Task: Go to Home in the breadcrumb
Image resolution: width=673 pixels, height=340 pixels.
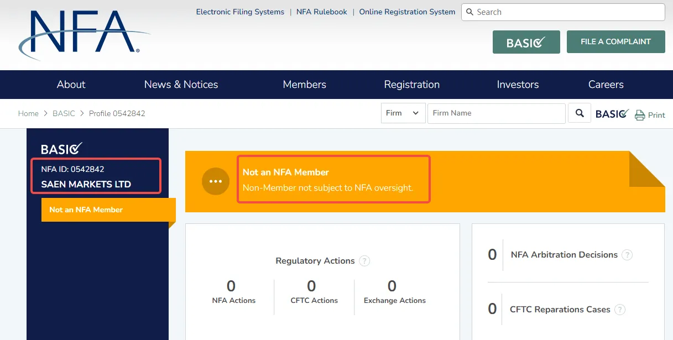Action: pyautogui.click(x=28, y=113)
